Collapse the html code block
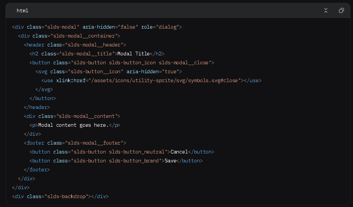The width and height of the screenshot is (353, 207). (x=326, y=10)
